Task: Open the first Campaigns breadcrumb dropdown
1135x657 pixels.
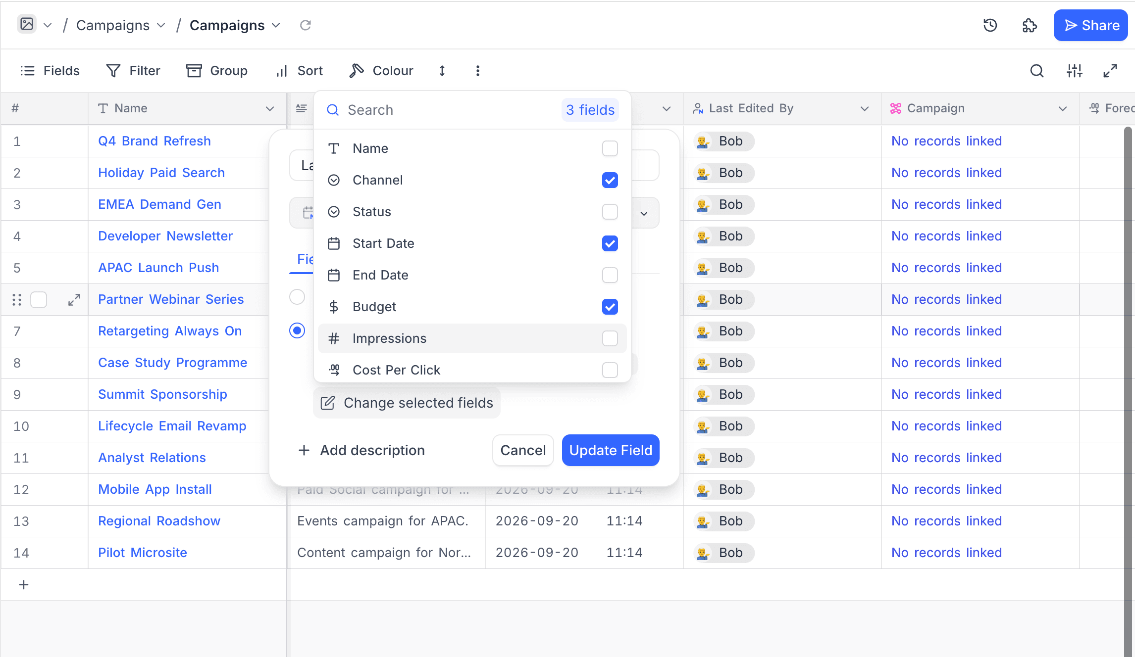Action: (x=161, y=25)
